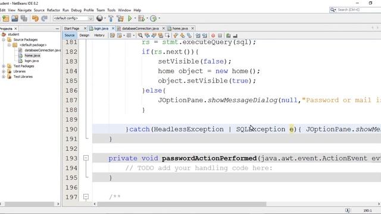This screenshot has width=381, height=214.
Task: Open the Run menu
Action: (65, 10)
